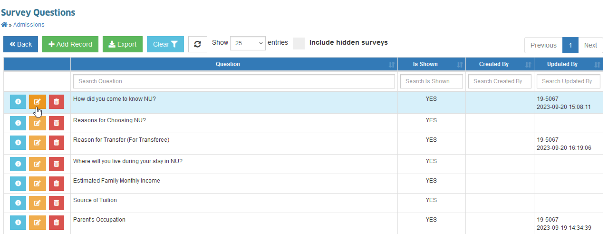Clear the table filters

[165, 44]
